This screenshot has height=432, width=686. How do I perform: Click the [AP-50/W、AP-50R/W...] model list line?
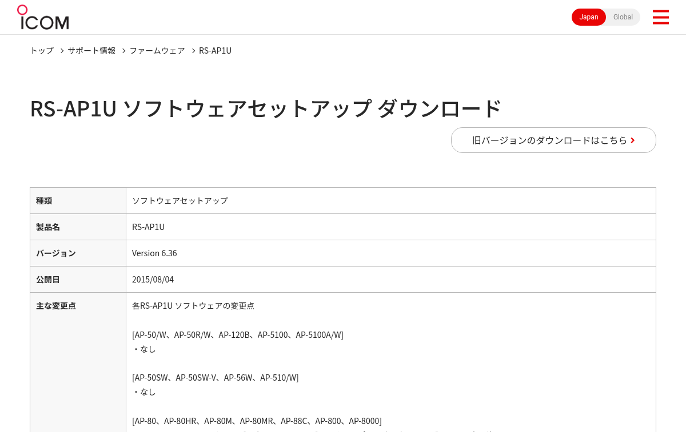pyautogui.click(x=238, y=335)
